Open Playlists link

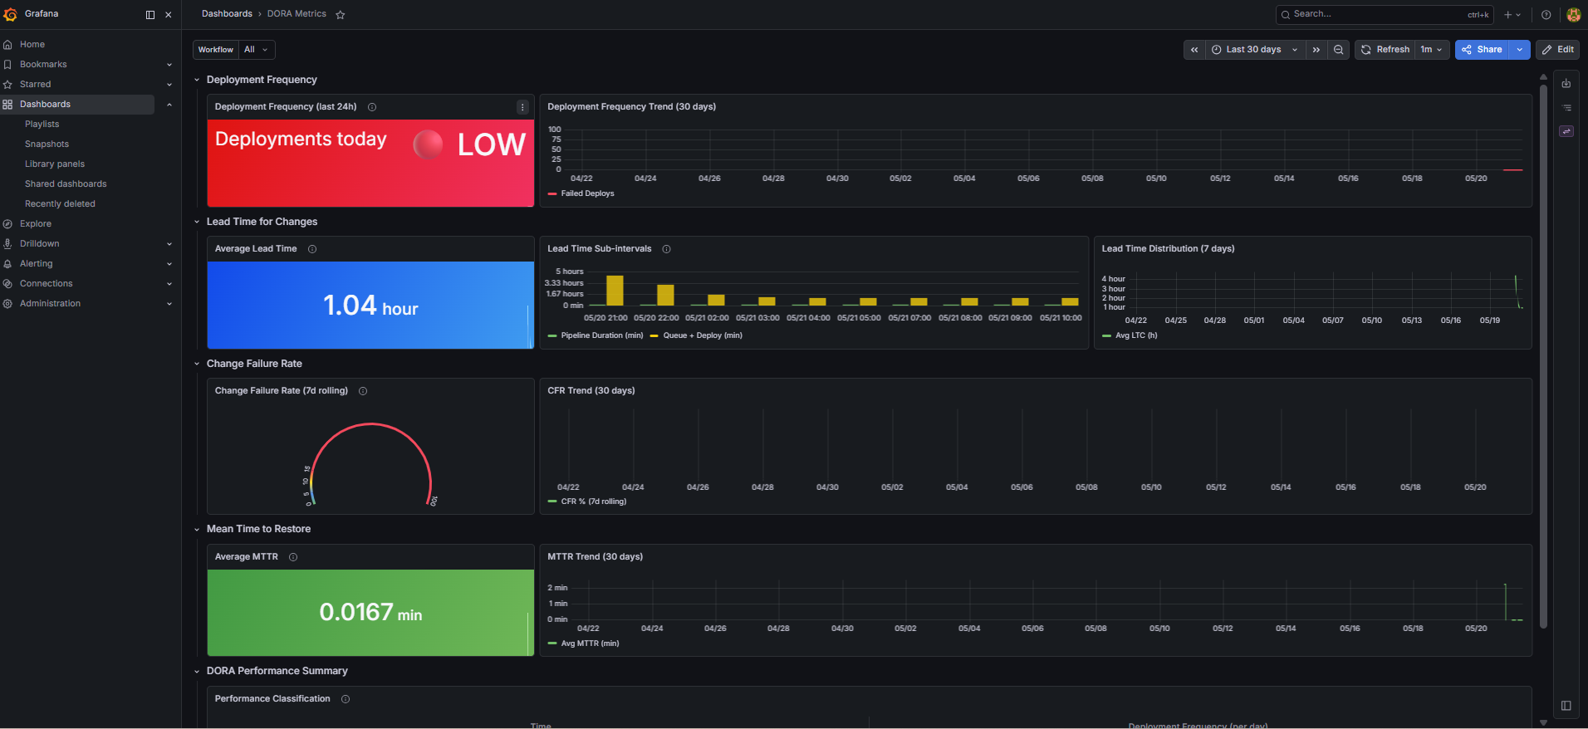42,125
